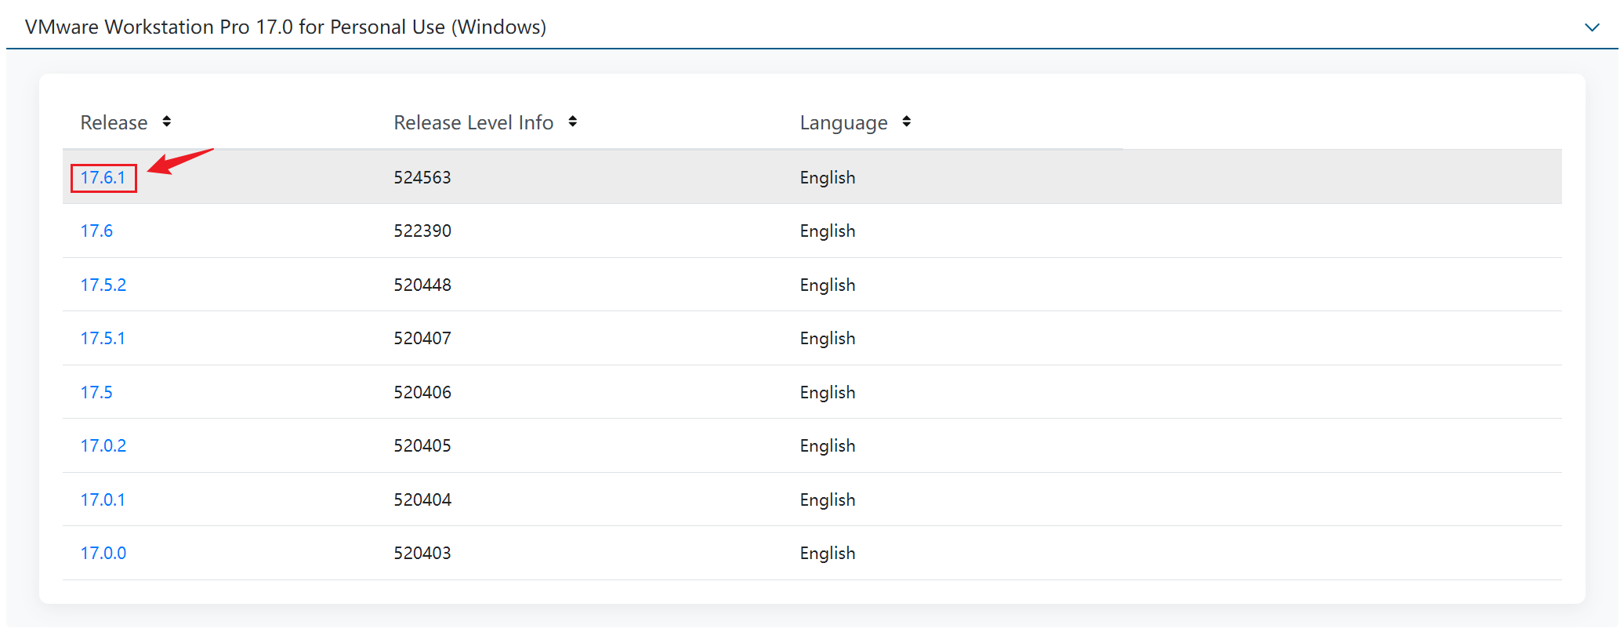Open release 17.6.1 link
This screenshot has width=1624, height=632.
click(103, 178)
